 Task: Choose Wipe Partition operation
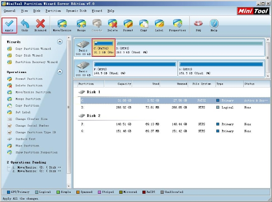27,146
